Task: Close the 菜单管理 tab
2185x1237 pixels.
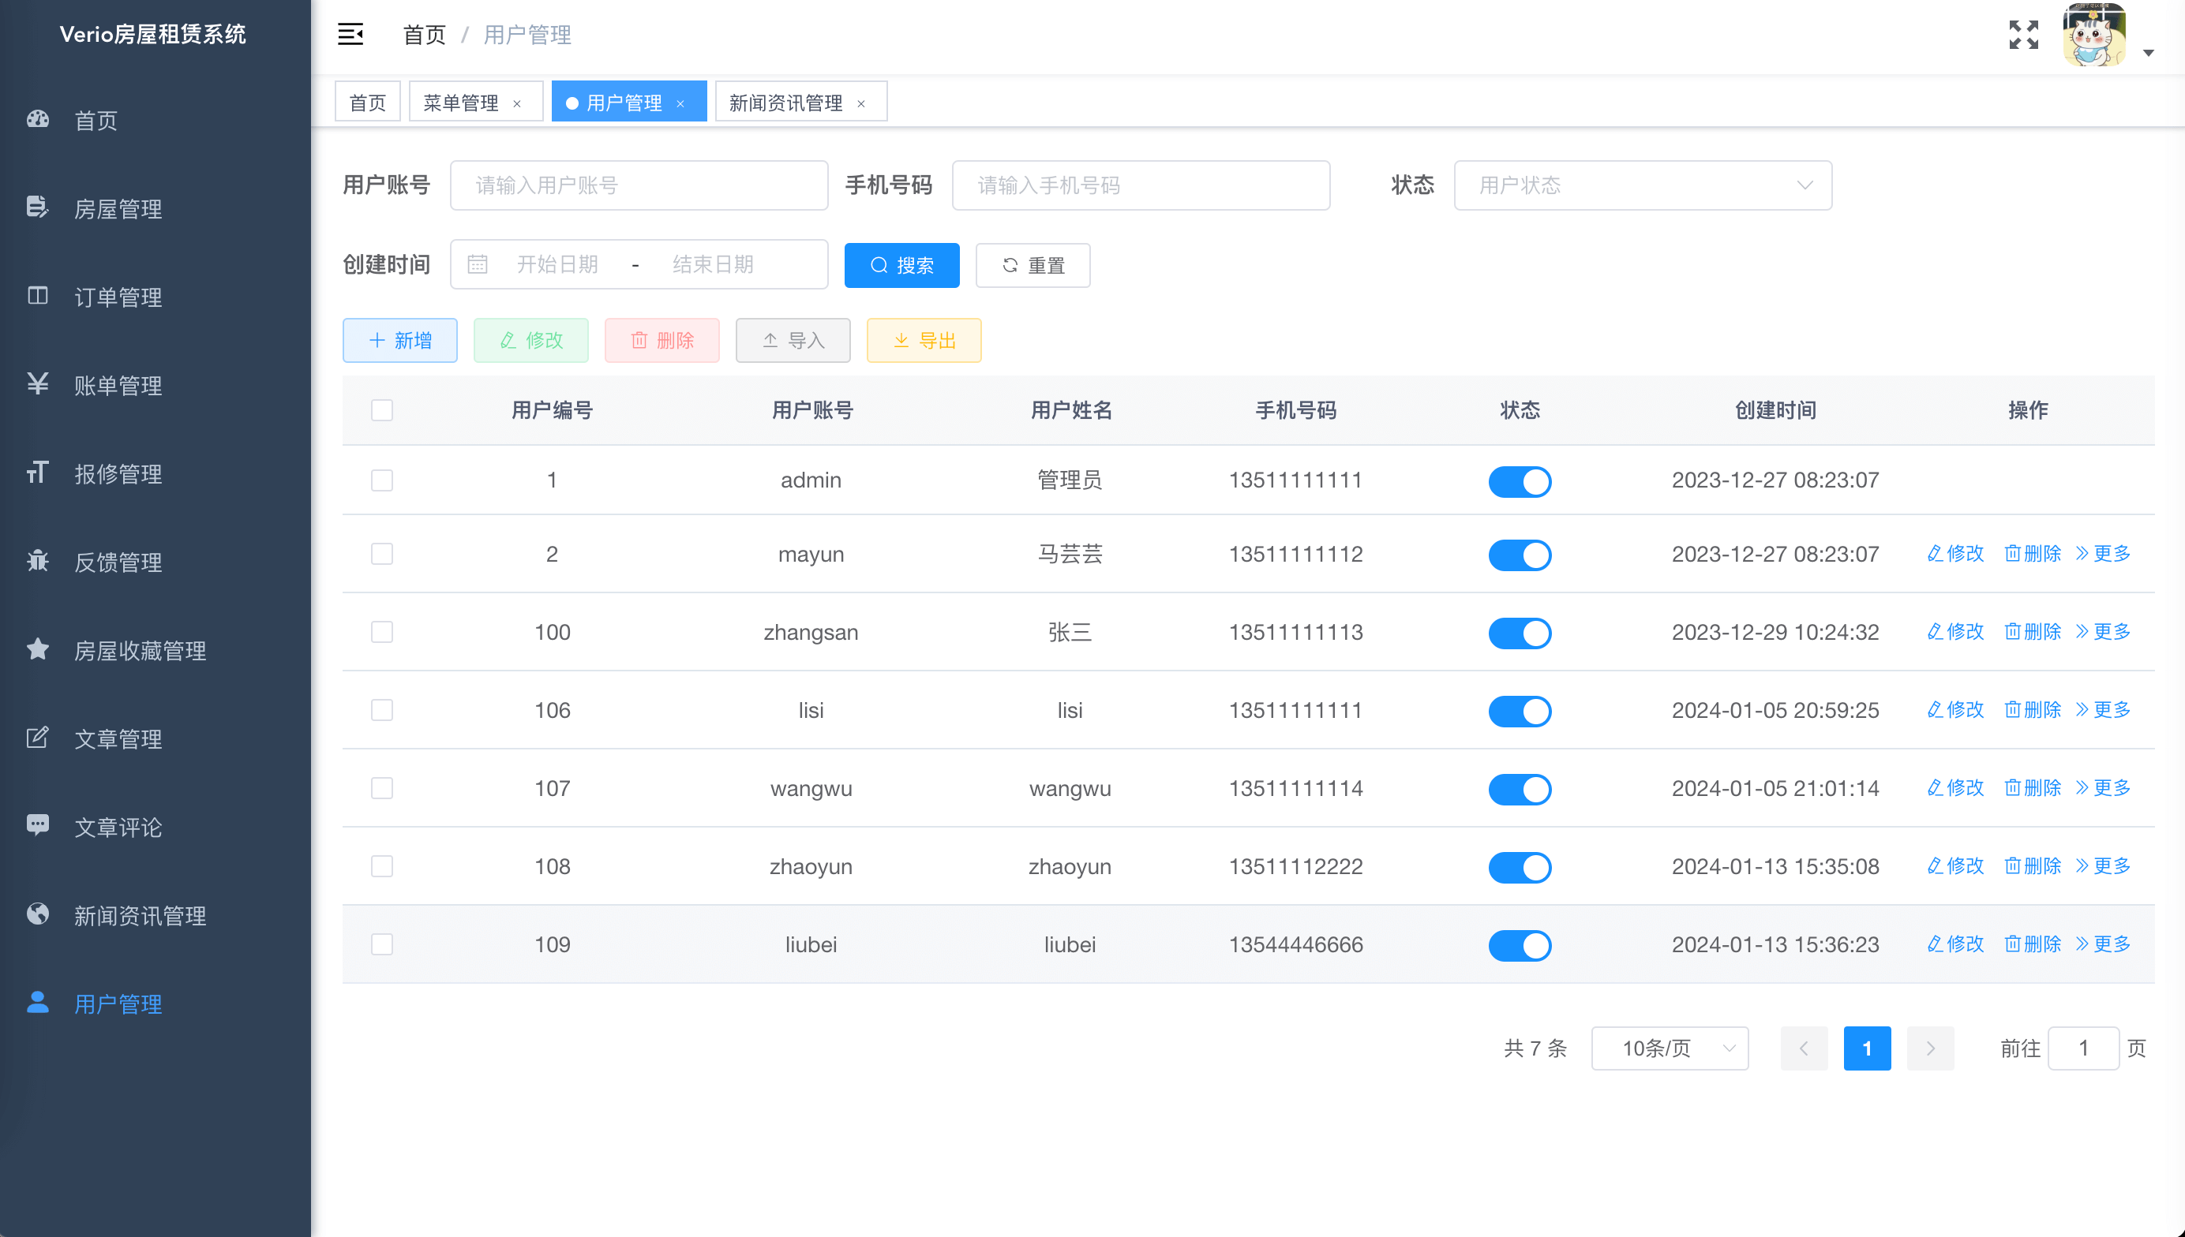Action: tap(517, 103)
